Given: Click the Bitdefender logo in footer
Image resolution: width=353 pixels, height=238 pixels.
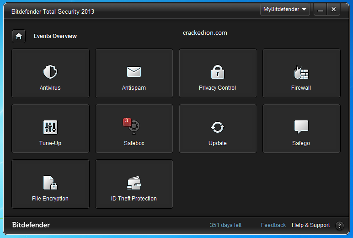Looking at the screenshot, I should click(31, 225).
